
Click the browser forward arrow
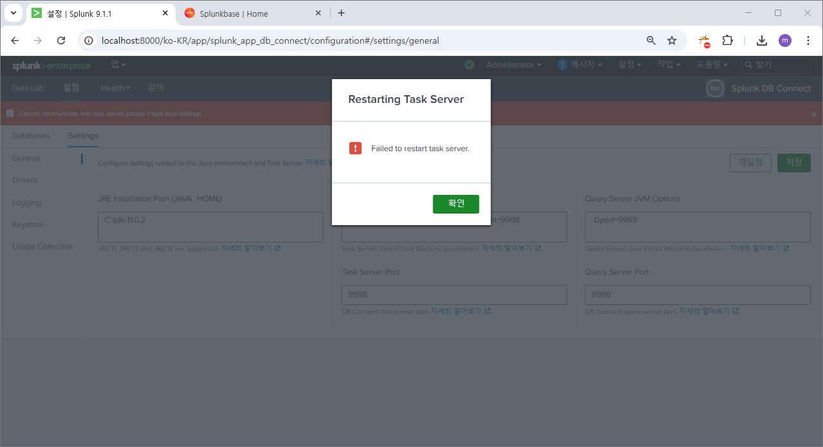point(38,41)
